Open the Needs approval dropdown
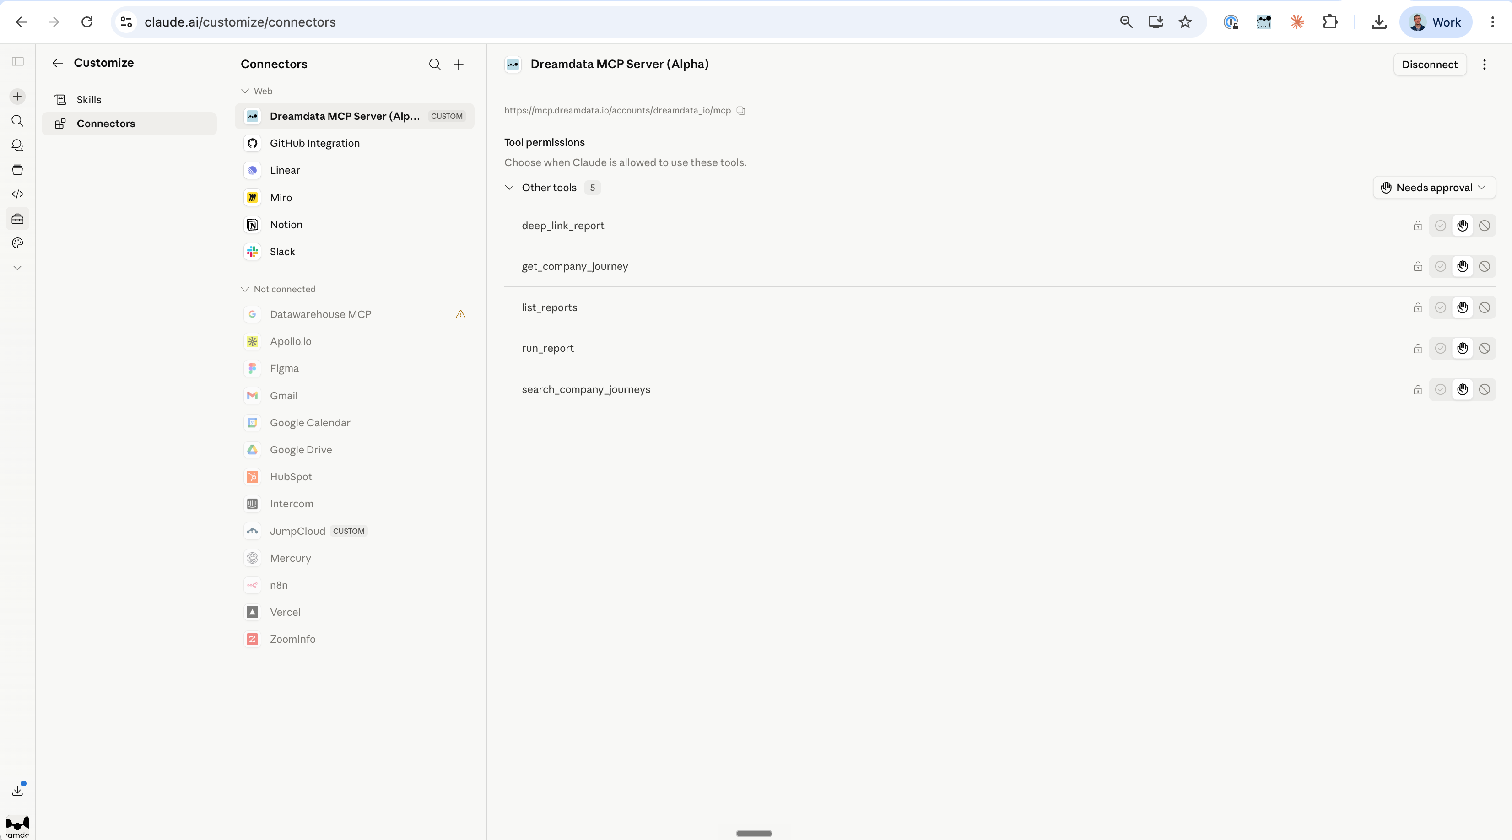This screenshot has width=1512, height=840. (x=1434, y=188)
